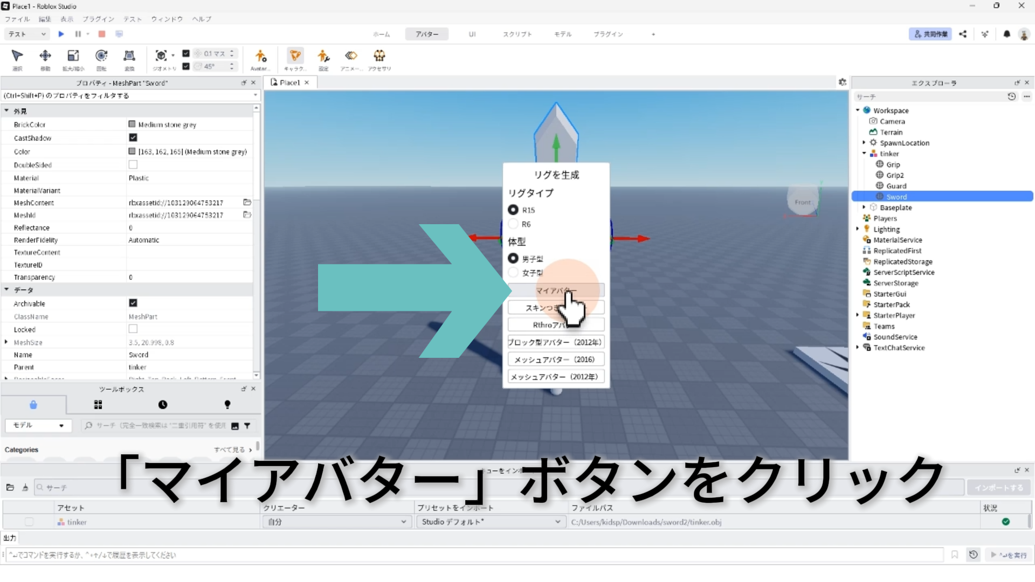The image size is (1035, 582).
Task: Activate the Move tool icon
Action: tap(45, 56)
